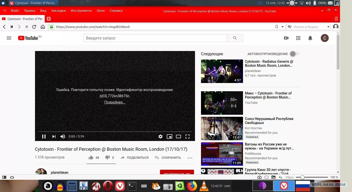The image size is (352, 192).
Task: Launch Firefox from the taskbar
Action: 192,186
